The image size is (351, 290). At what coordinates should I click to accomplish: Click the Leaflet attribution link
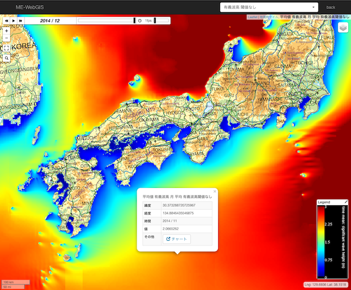coord(252,17)
